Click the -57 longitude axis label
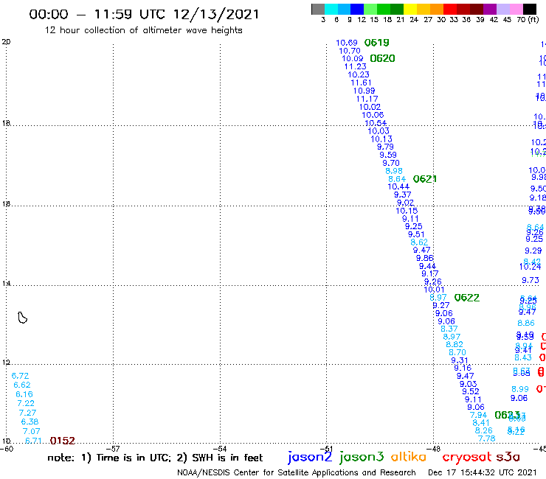Screen dimensions: 546x479 114,449
